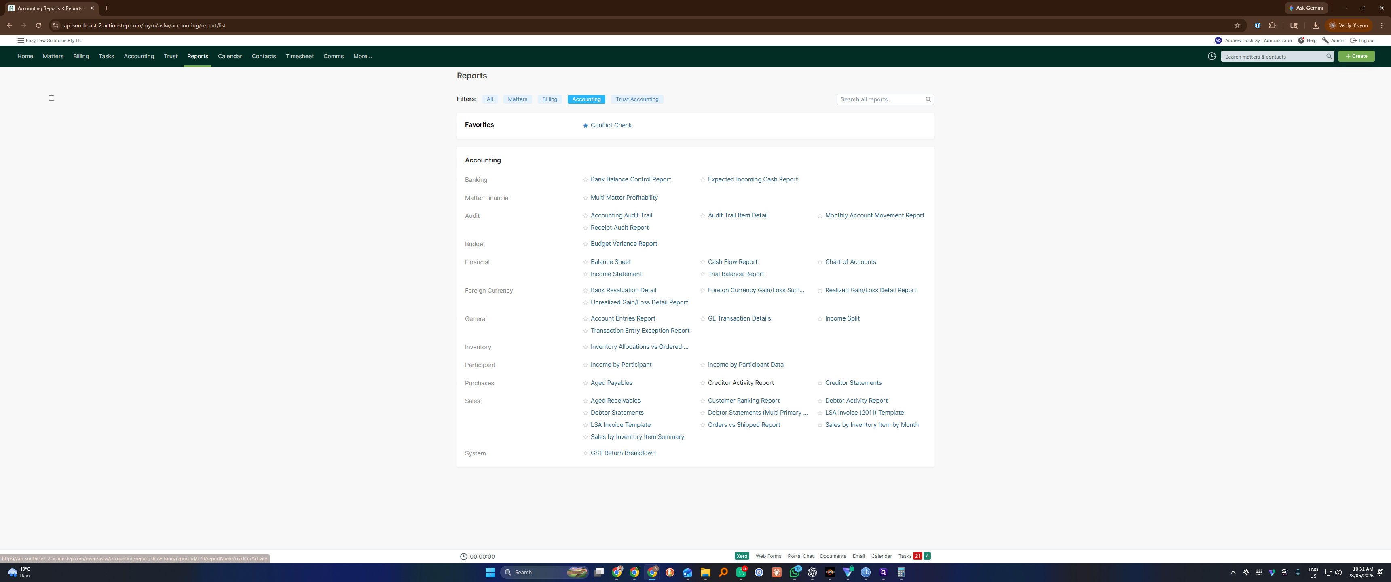Click the green Tasks count badge 4
Viewport: 1391px width, 582px height.
(927, 556)
